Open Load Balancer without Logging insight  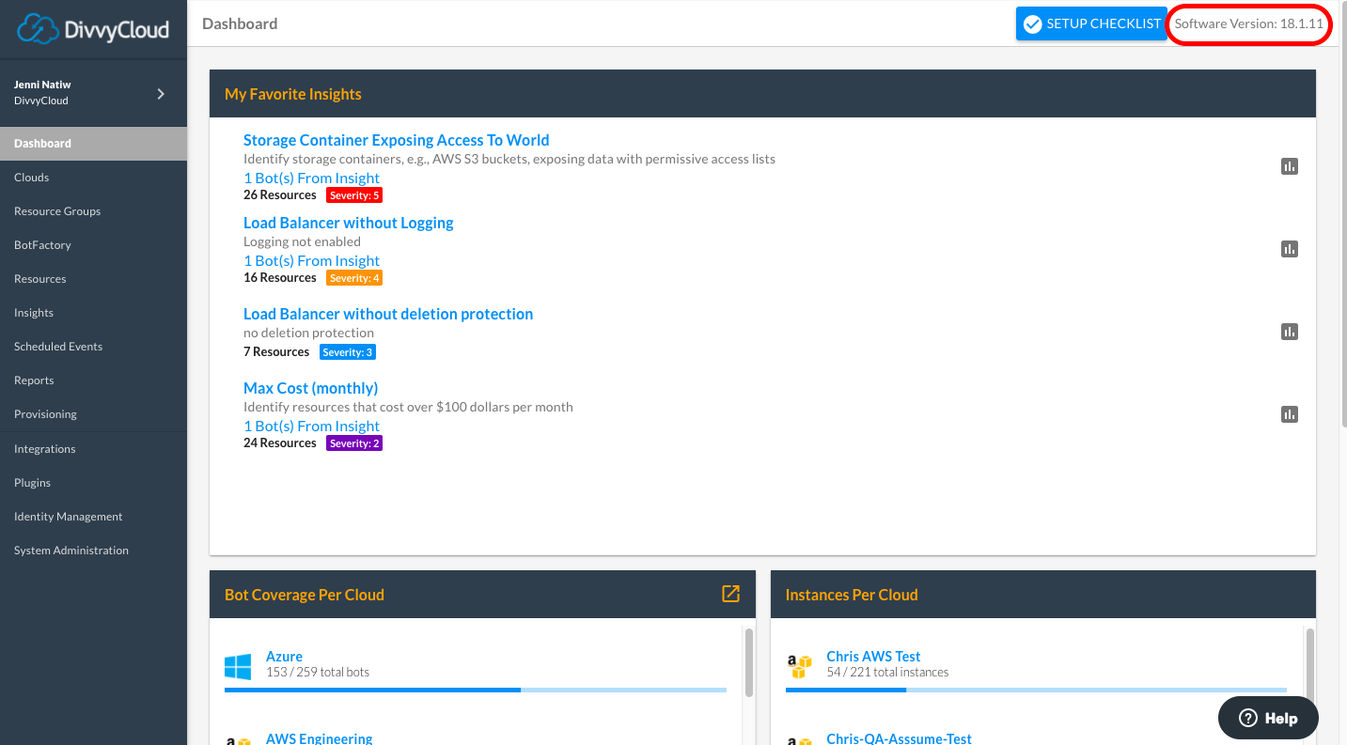coord(349,223)
